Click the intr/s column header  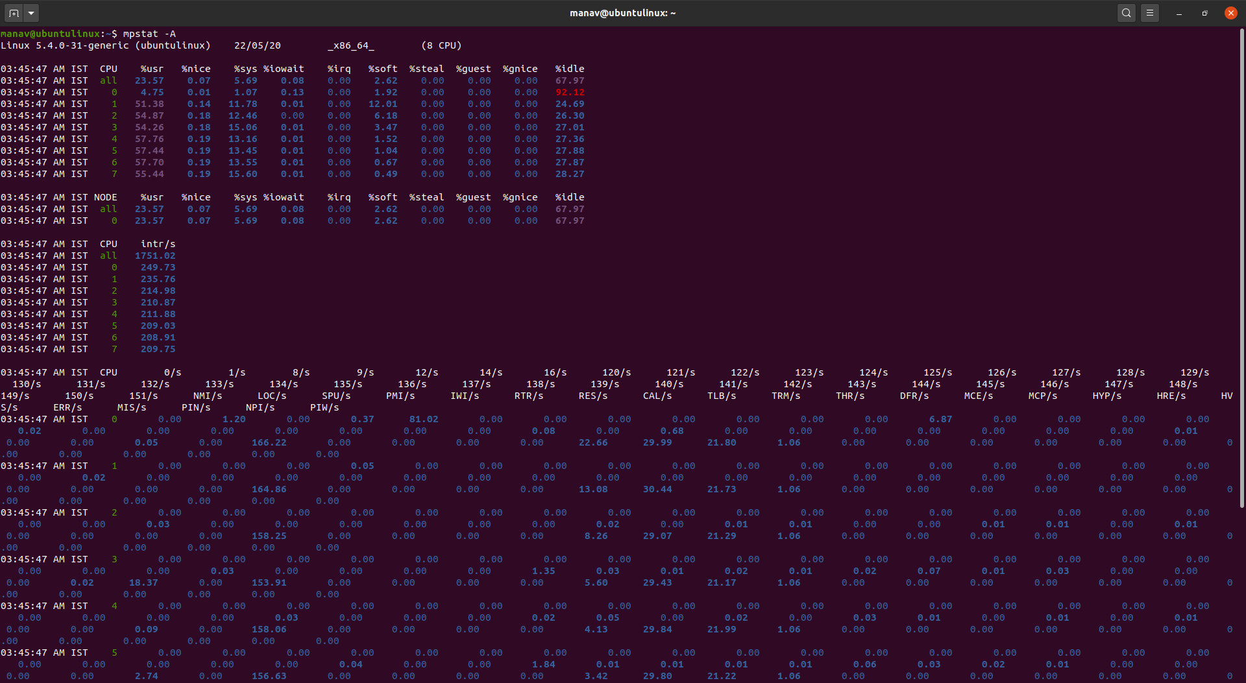click(x=158, y=244)
